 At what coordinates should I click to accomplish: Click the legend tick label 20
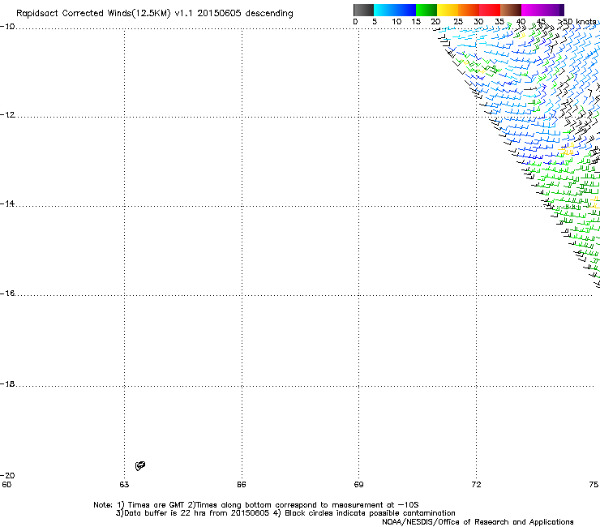pos(435,22)
